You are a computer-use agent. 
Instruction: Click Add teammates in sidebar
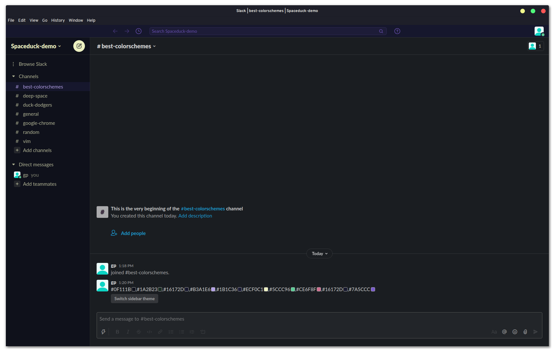pyautogui.click(x=40, y=184)
